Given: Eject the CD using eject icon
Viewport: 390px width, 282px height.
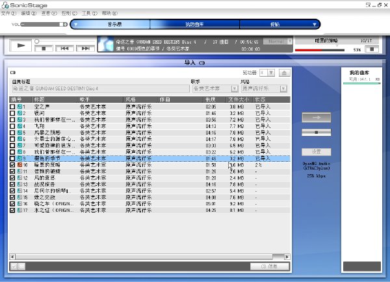Looking at the screenshot, I should [284, 73].
